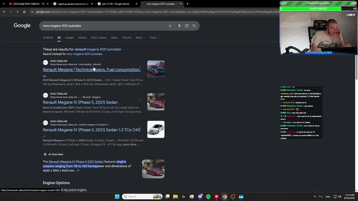
Task: Click the grey Megane thumbnail of first result
Action: click(x=156, y=69)
